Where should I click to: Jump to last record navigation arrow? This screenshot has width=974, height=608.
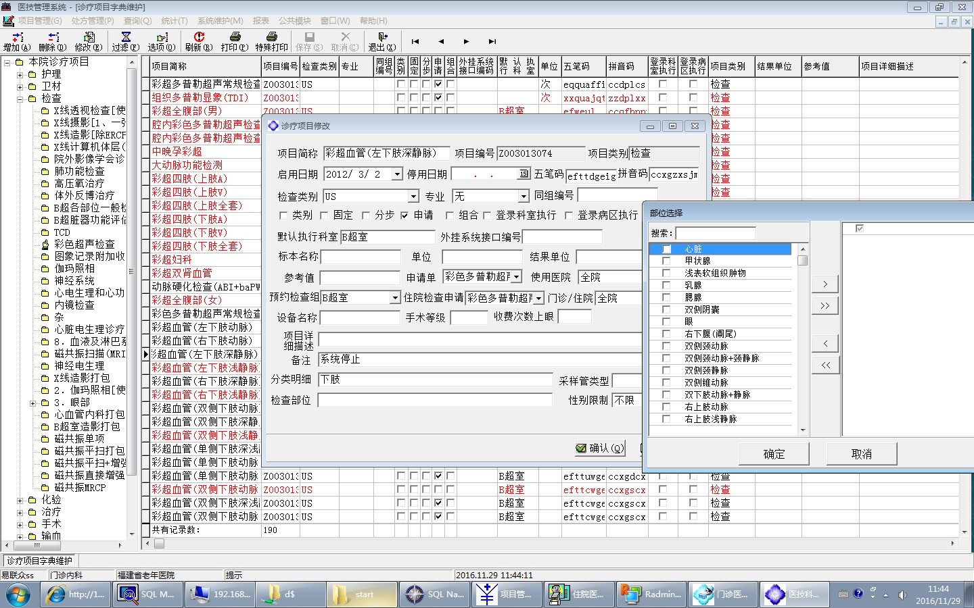click(492, 42)
